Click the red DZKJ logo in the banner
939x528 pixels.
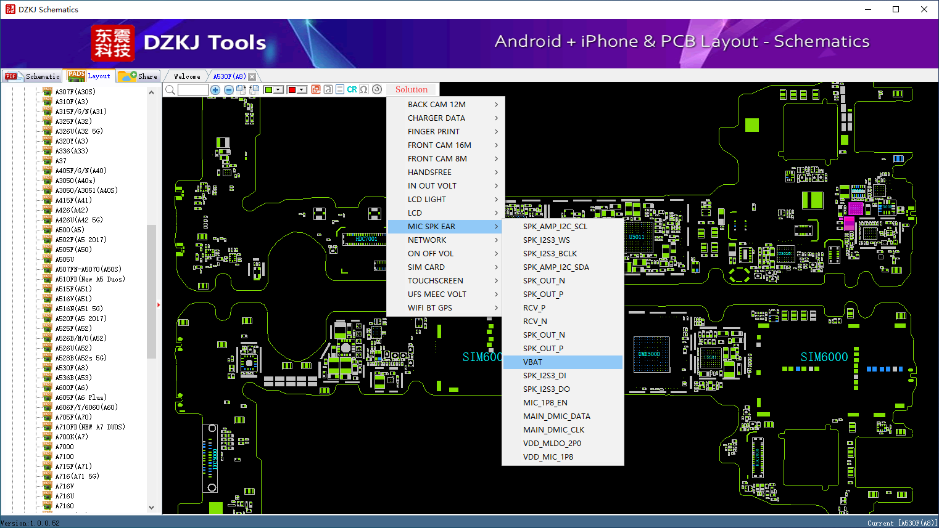112,43
